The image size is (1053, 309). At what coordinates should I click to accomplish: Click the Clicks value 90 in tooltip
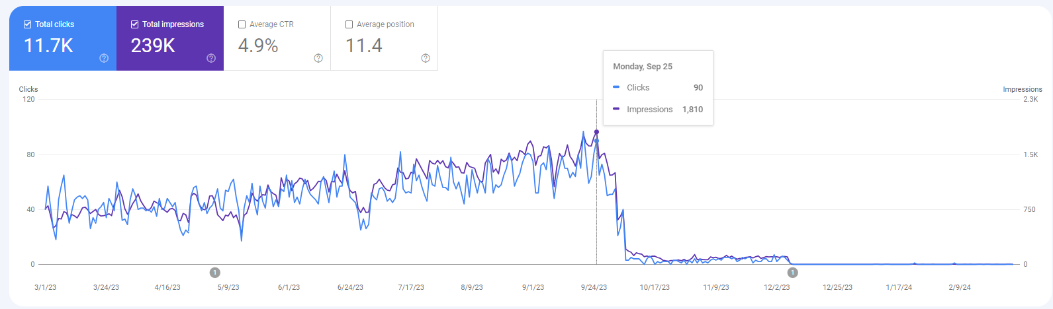pos(698,88)
